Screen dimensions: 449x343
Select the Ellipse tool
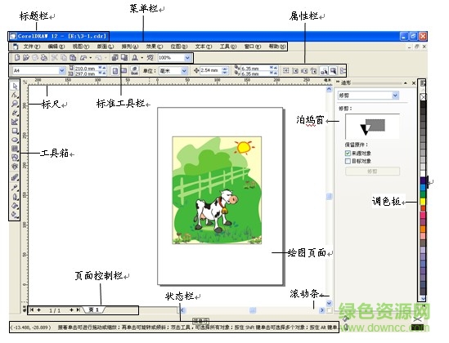15,140
